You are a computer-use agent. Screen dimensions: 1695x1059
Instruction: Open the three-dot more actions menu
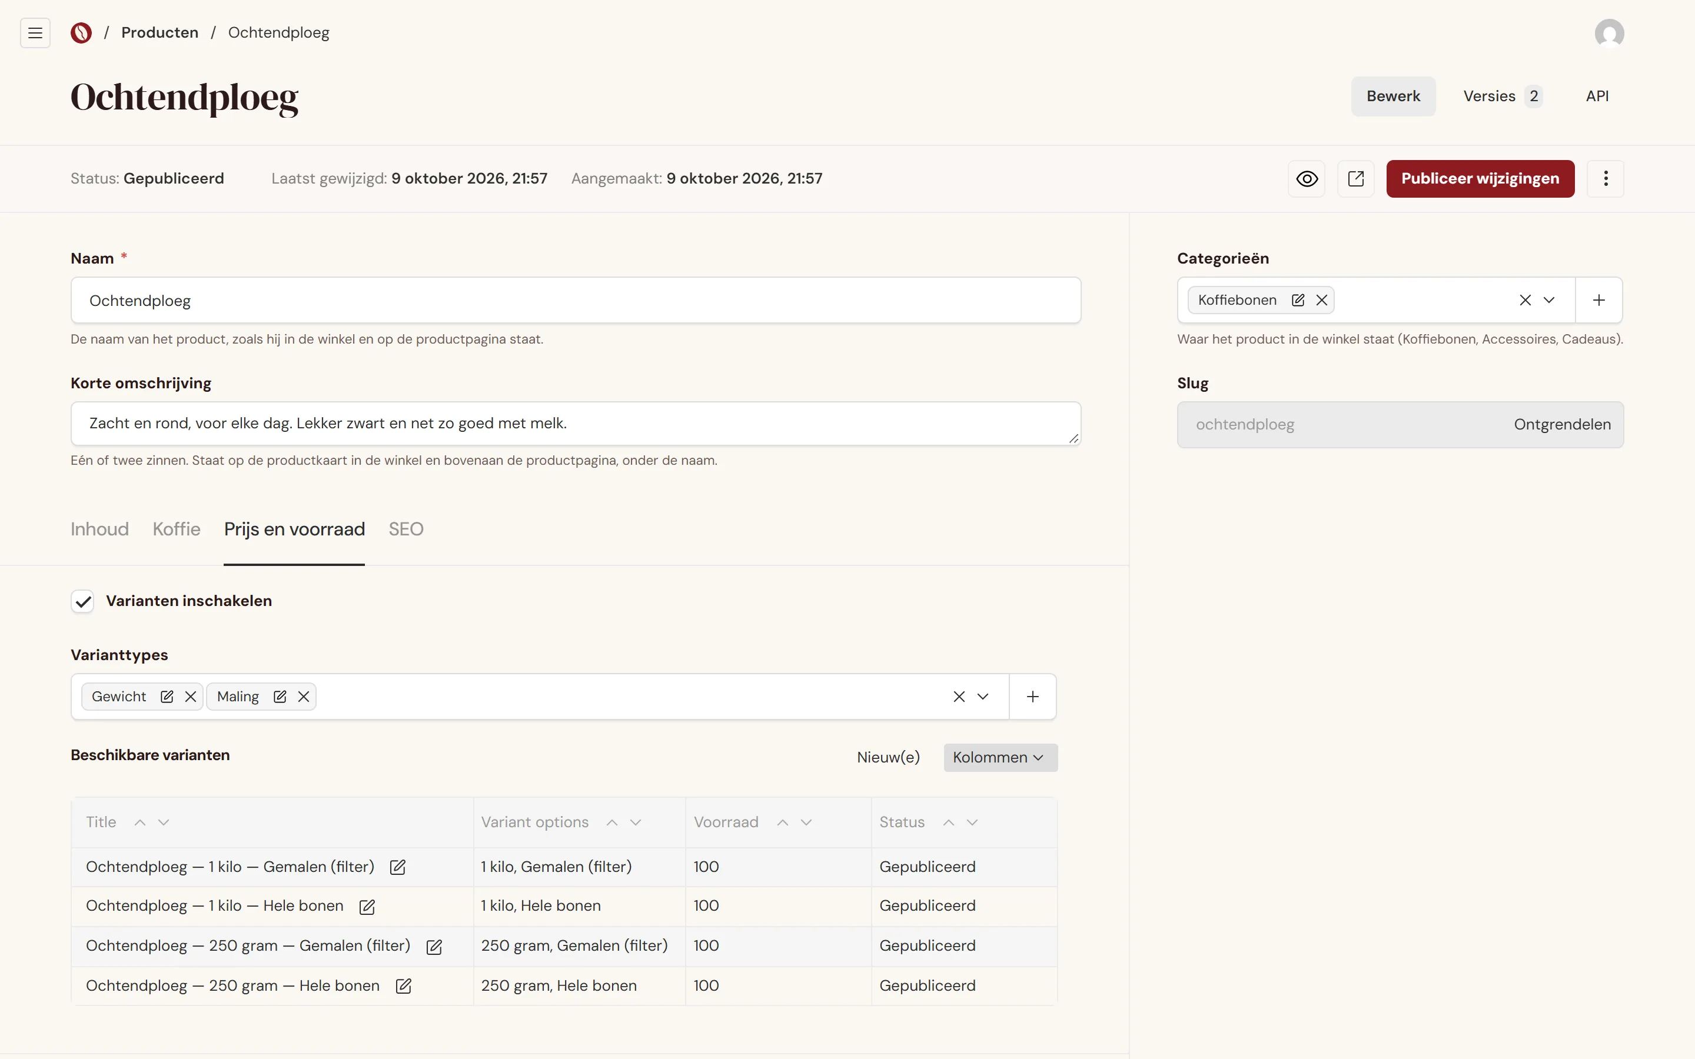click(1606, 179)
